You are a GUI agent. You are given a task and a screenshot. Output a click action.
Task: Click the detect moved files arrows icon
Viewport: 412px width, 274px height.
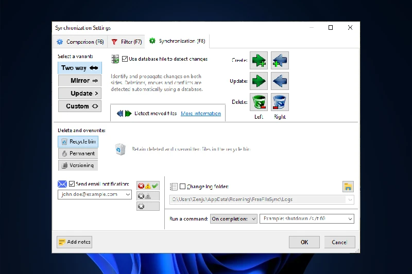(124, 114)
